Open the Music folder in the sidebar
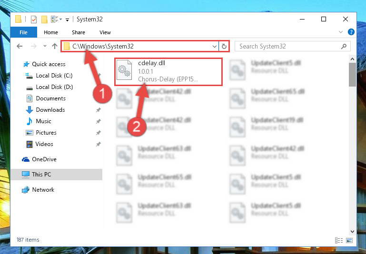Viewport: 366px width, 254px height. click(43, 121)
